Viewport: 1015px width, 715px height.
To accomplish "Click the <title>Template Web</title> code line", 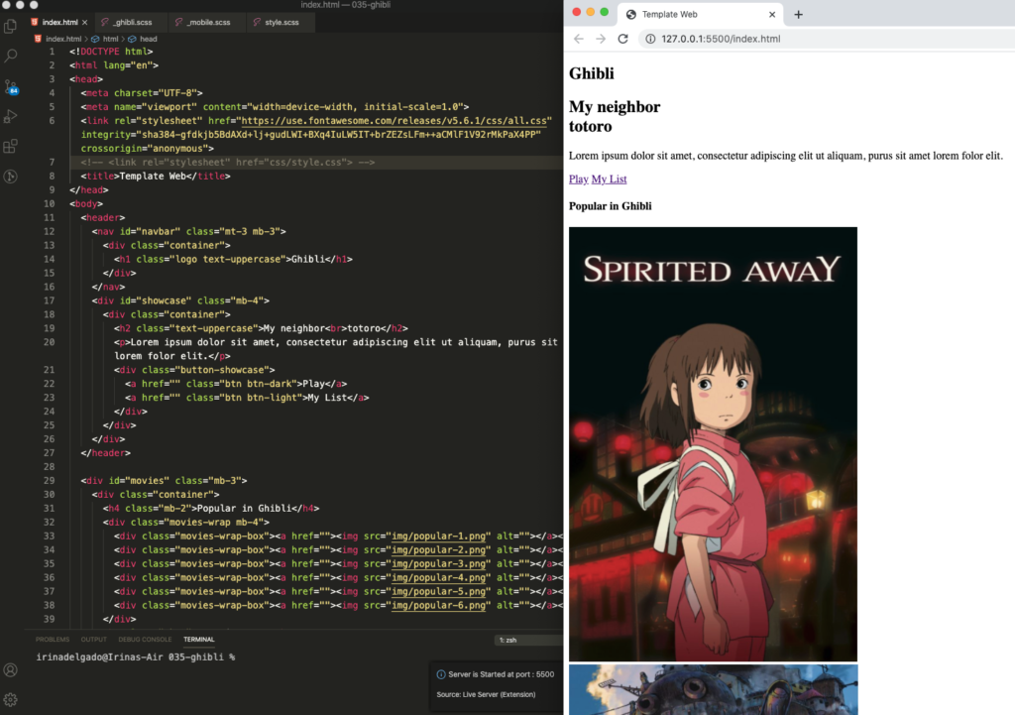I will (x=156, y=177).
